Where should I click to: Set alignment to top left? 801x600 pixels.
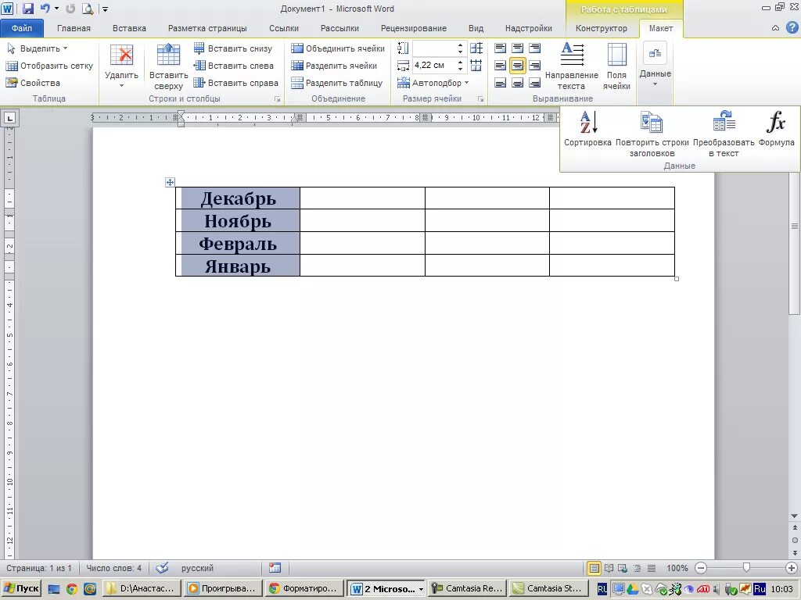pos(501,48)
